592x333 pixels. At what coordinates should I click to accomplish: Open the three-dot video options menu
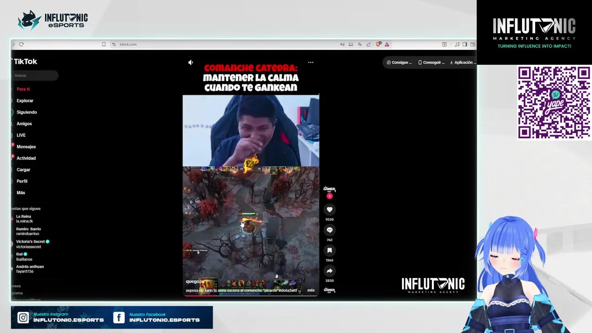coord(311,62)
